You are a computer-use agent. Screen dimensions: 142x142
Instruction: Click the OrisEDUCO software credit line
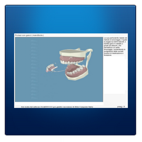click(x=57, y=107)
